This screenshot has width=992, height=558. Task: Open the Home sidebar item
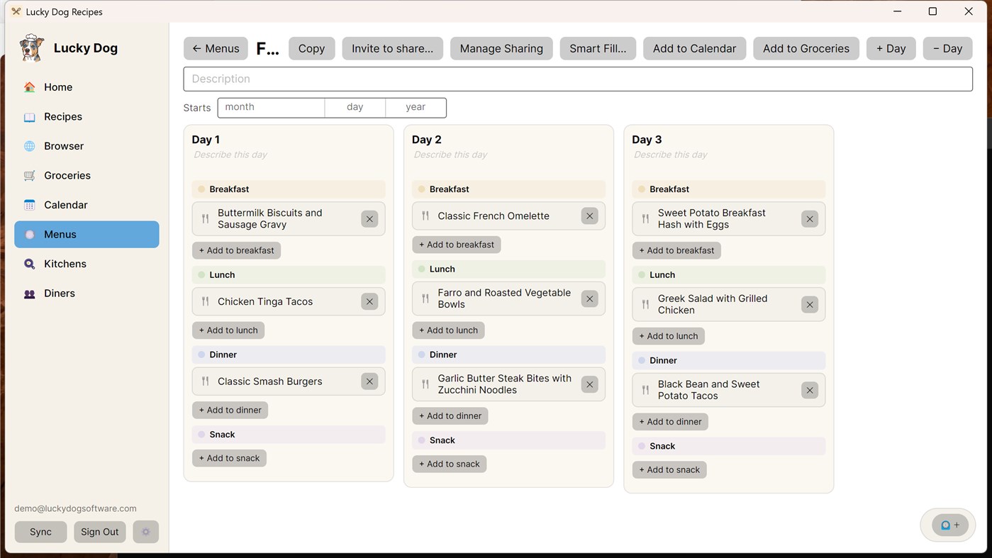(x=87, y=87)
